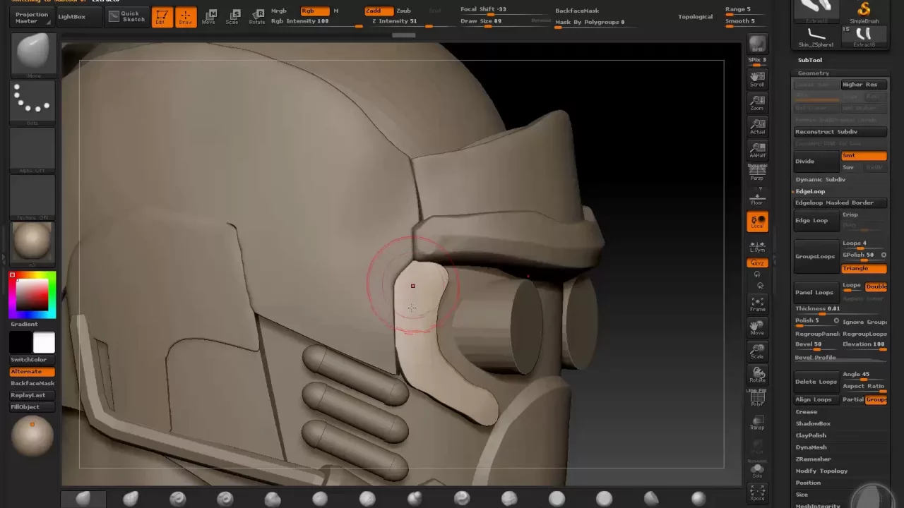The image size is (904, 508).
Task: Expand the Crease subsection
Action: tap(807, 411)
